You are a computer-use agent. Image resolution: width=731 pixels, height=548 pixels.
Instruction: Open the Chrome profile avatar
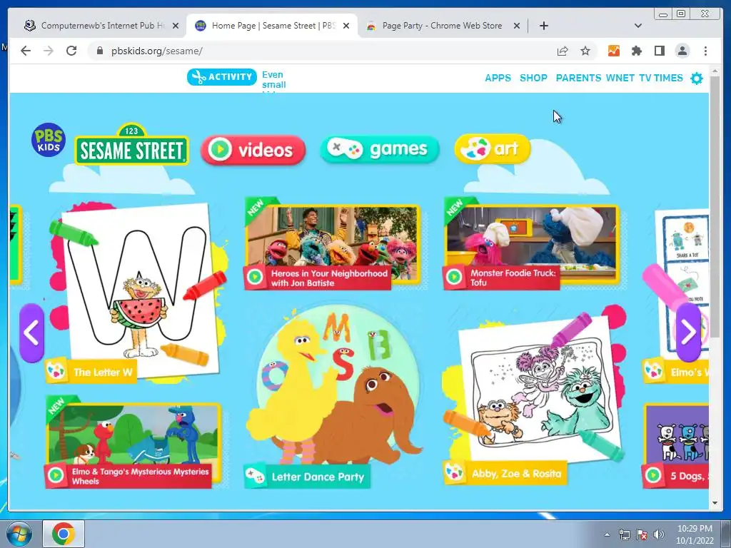(682, 51)
